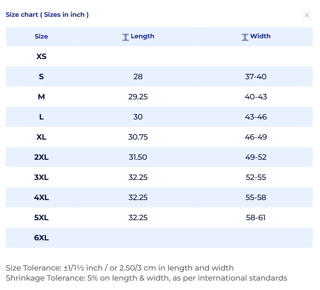The image size is (320, 290).
Task: Select the 2XL size label
Action: (41, 157)
